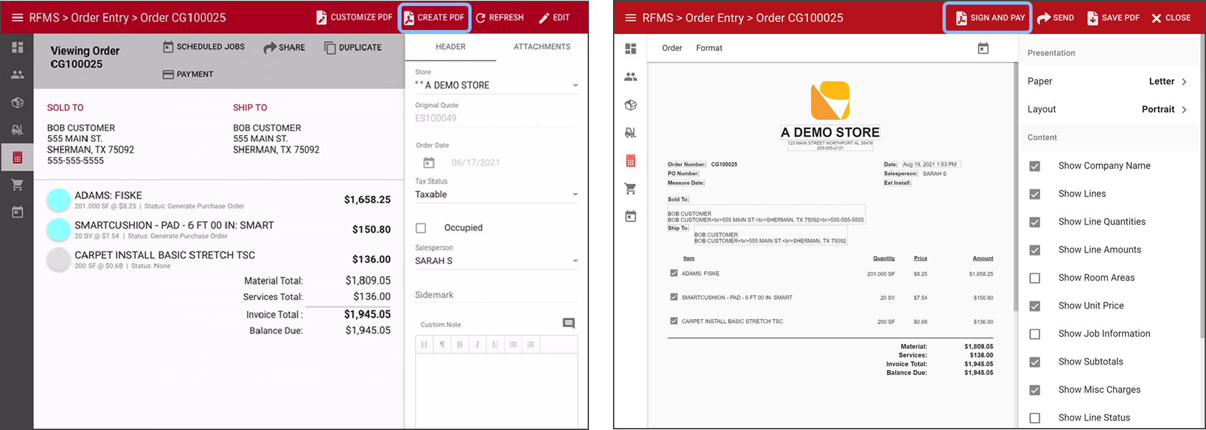Enable Show Room Areas checkbox

coord(1035,278)
